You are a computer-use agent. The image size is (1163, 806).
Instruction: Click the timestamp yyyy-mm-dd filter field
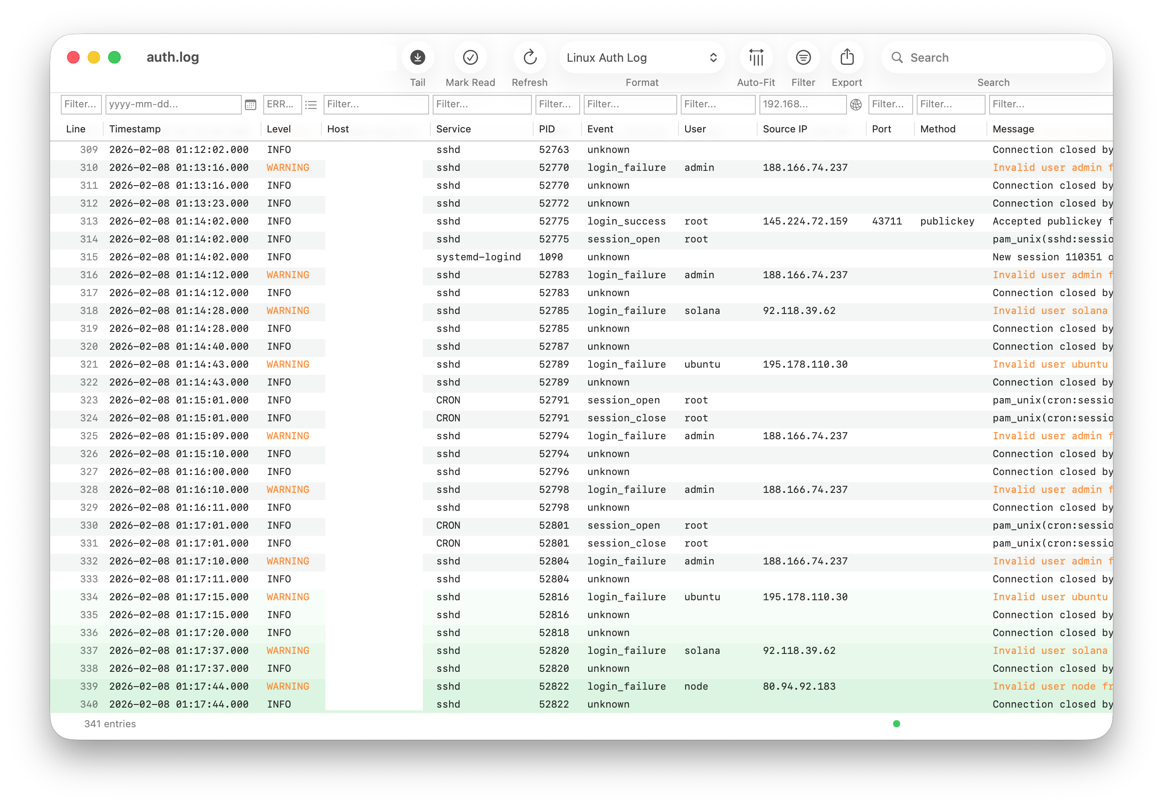pyautogui.click(x=173, y=105)
